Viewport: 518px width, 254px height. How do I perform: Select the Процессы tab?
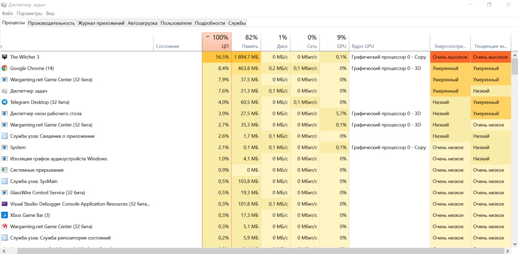(x=13, y=23)
